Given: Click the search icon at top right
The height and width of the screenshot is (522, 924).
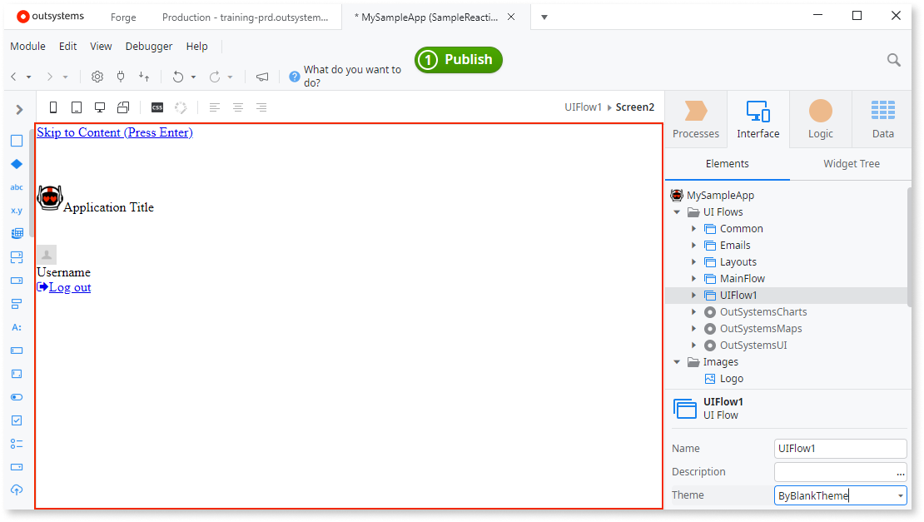Looking at the screenshot, I should pos(893,60).
